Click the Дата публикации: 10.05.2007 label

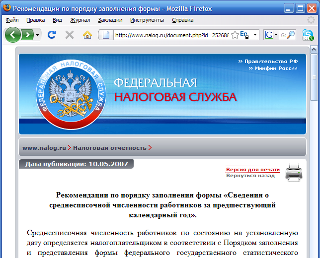pyautogui.click(x=77, y=164)
